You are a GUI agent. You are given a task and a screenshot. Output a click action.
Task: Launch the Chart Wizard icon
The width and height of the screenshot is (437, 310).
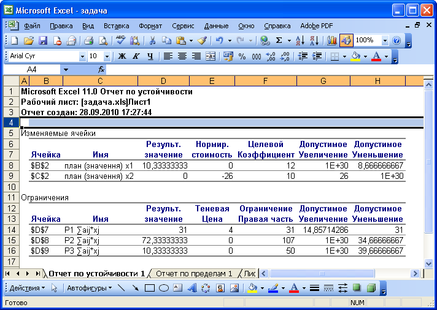click(x=331, y=40)
